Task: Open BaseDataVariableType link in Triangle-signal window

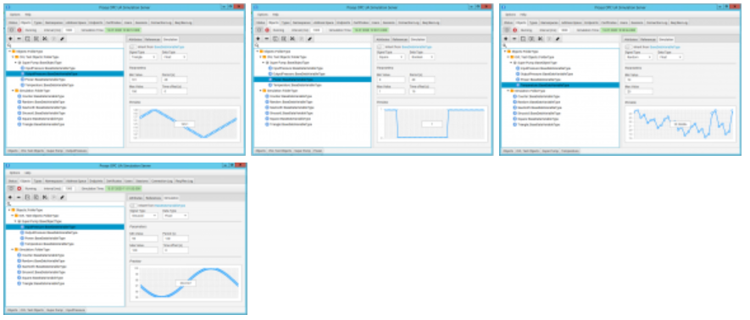Action: click(169, 47)
